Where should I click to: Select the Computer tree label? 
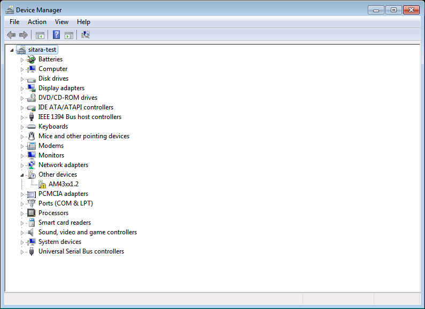(53, 69)
